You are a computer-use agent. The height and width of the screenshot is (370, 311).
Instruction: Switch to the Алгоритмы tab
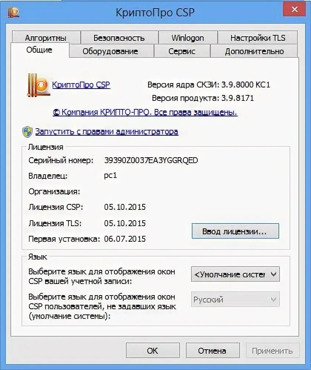point(46,38)
